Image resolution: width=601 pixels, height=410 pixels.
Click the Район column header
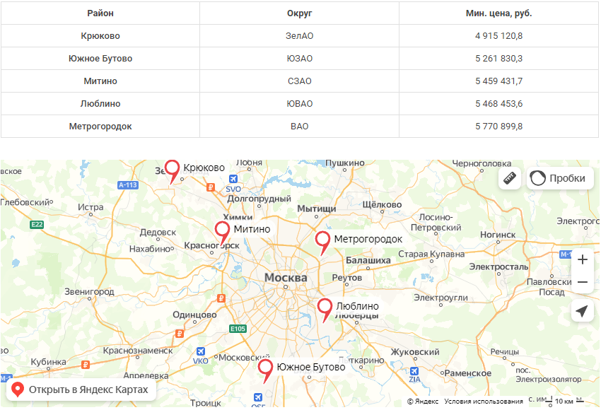click(100, 13)
